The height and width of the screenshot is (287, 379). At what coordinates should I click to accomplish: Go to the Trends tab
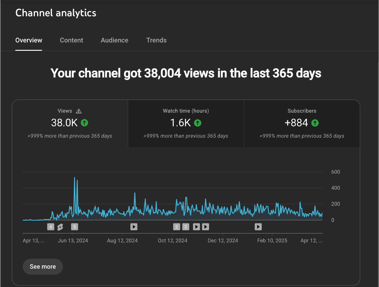click(156, 40)
